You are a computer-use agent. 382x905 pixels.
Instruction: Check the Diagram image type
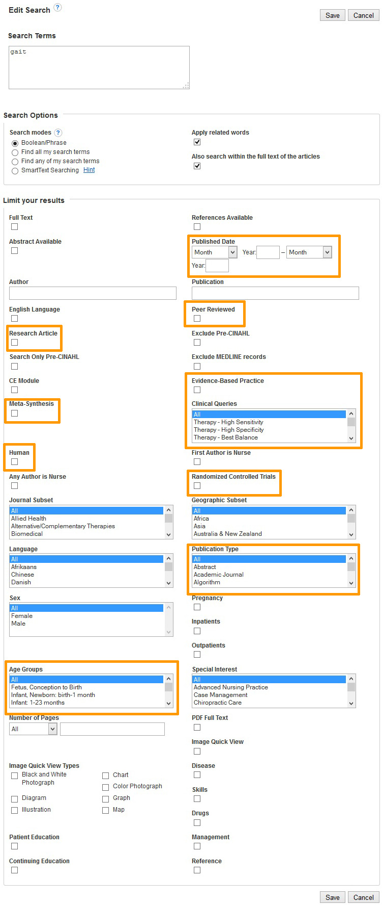(14, 798)
